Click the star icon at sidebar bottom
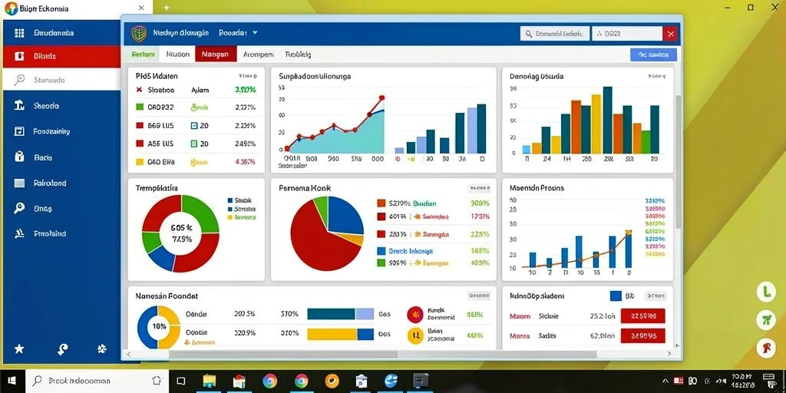 tap(19, 349)
